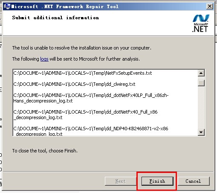Viewport: 217px width, 193px height.
Task: Click the scrollbar track below the thumb
Action: click(201, 108)
